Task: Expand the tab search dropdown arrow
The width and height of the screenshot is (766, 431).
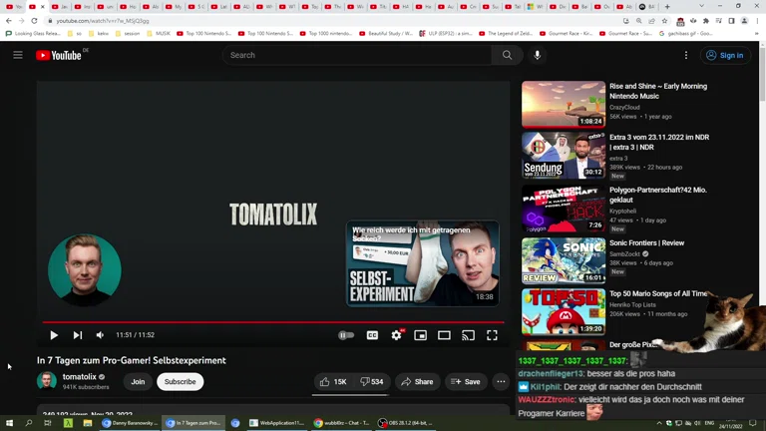Action: click(x=701, y=6)
